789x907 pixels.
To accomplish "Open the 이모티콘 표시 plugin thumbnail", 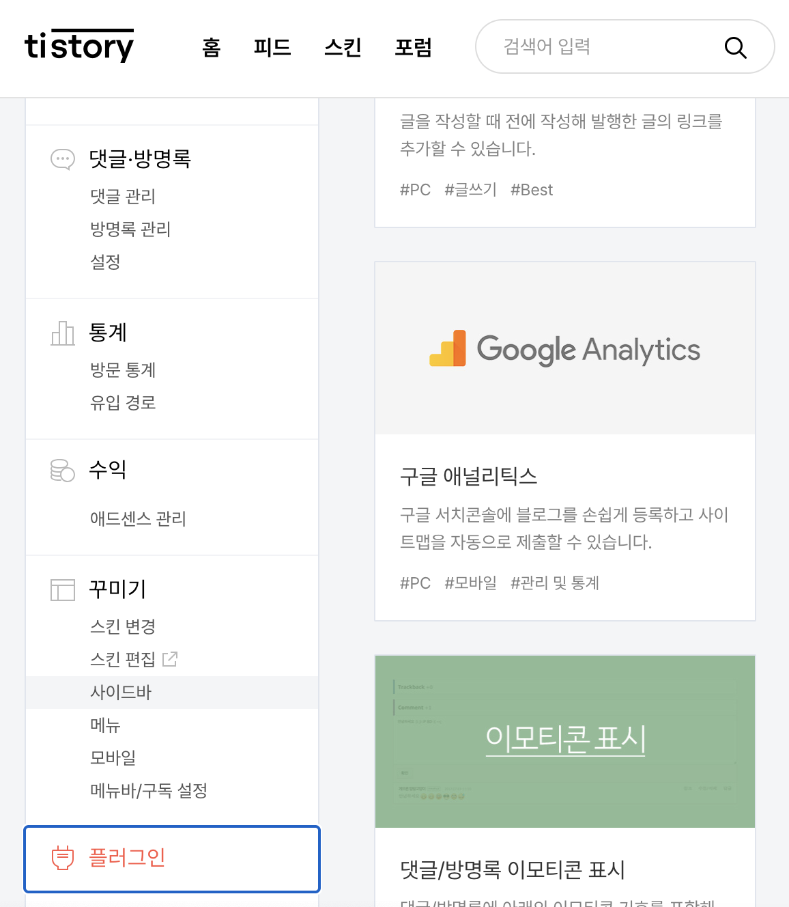I will [x=565, y=742].
